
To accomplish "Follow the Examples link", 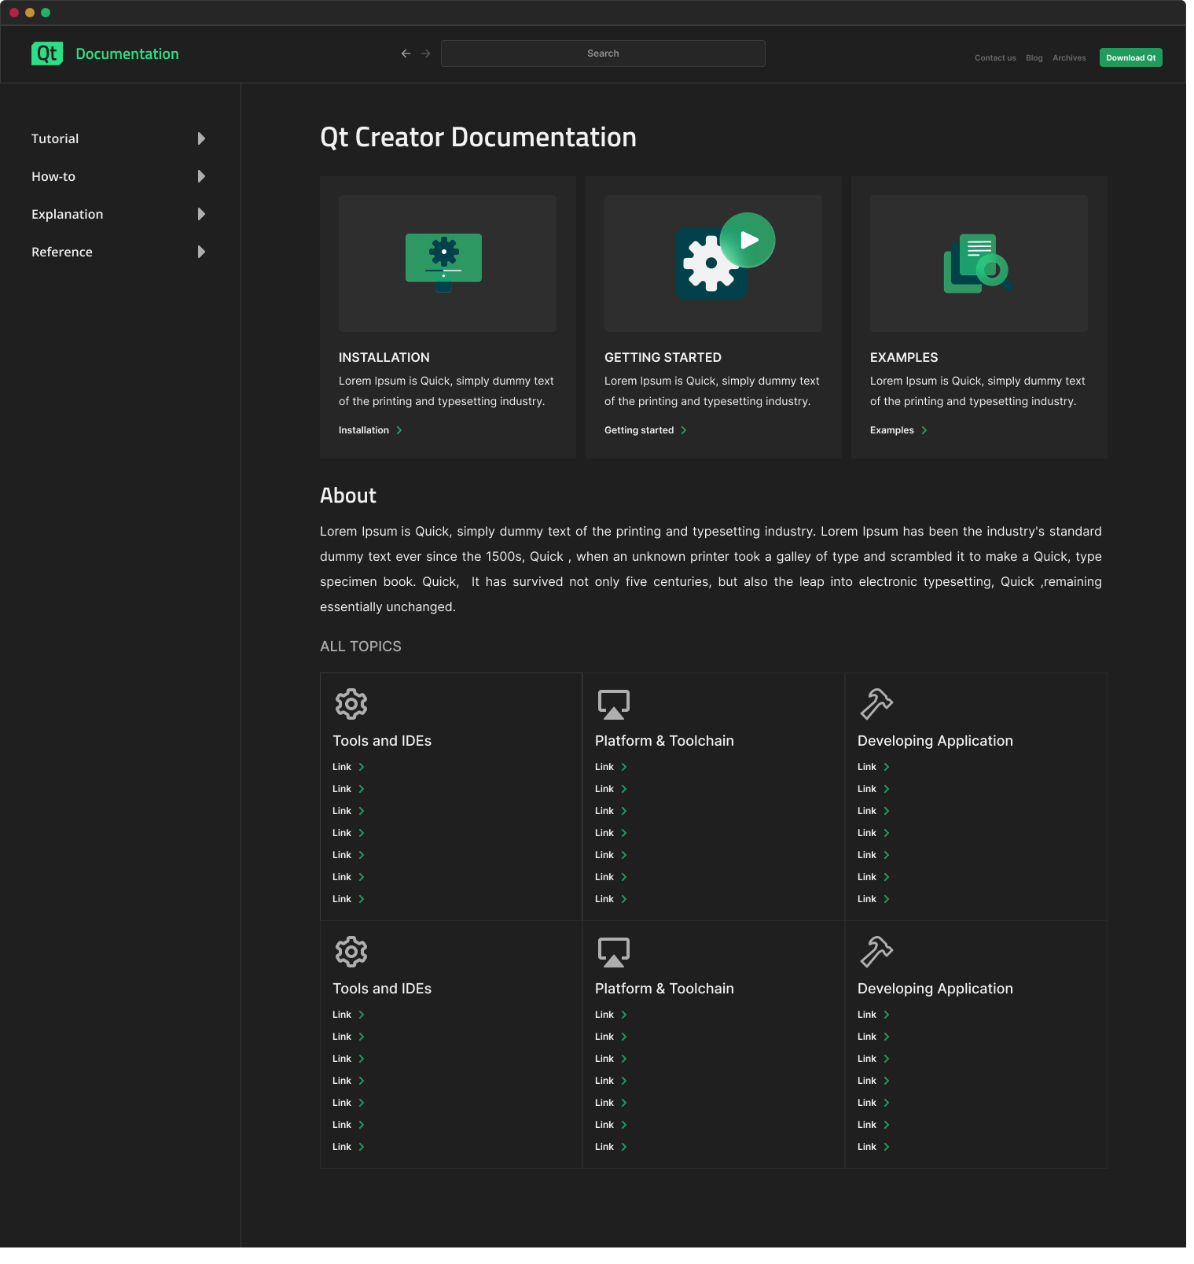I will (892, 430).
